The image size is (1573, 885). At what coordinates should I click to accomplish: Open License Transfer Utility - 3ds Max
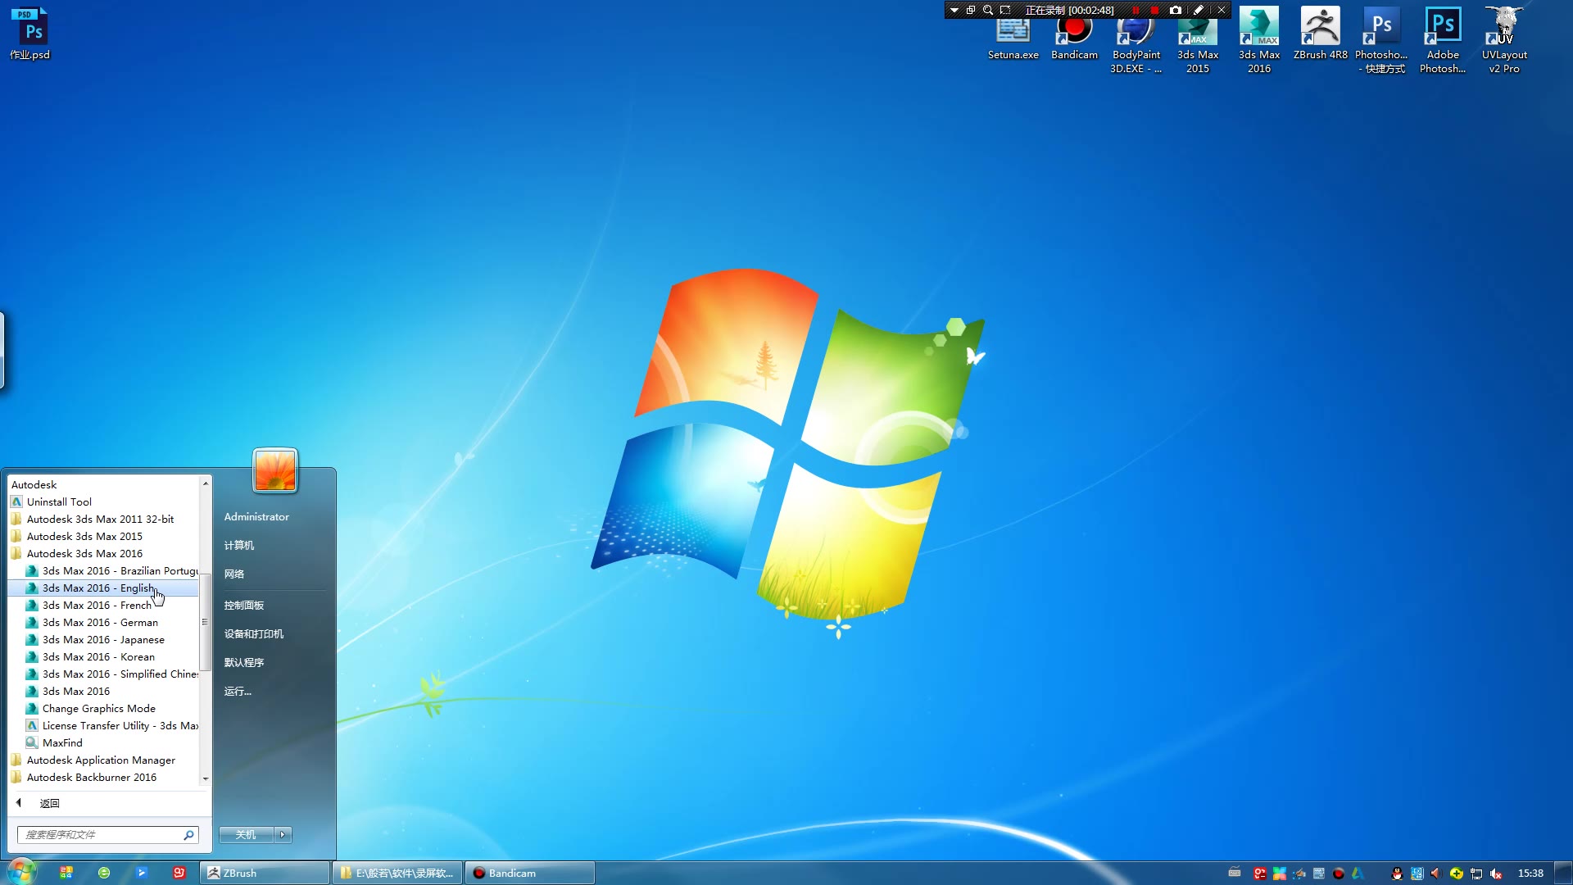click(103, 725)
